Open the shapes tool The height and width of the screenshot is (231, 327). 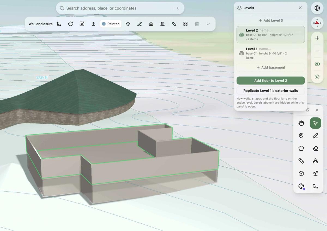pyautogui.click(x=316, y=161)
